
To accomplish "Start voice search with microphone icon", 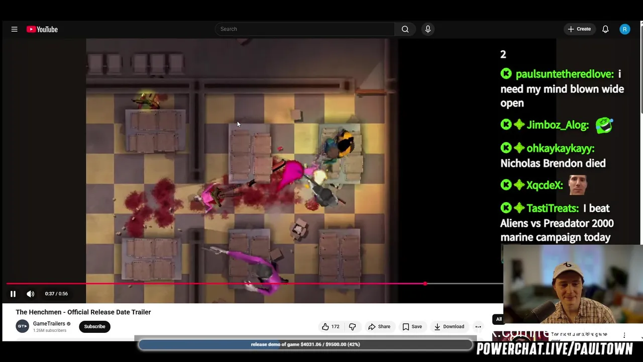I will pos(428,29).
